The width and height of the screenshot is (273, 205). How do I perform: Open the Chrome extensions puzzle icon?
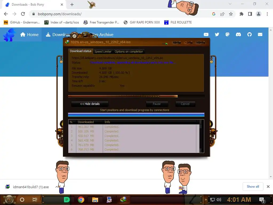[242, 14]
